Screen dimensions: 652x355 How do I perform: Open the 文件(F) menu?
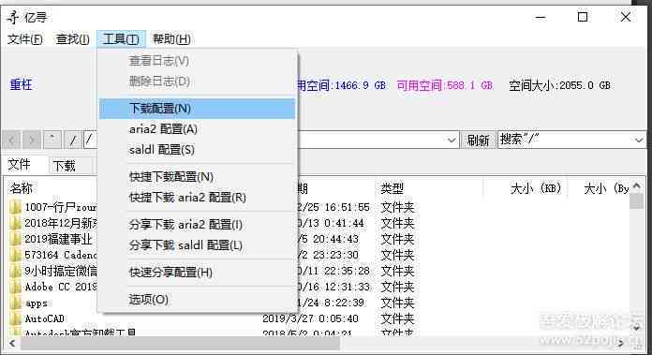[x=25, y=39]
